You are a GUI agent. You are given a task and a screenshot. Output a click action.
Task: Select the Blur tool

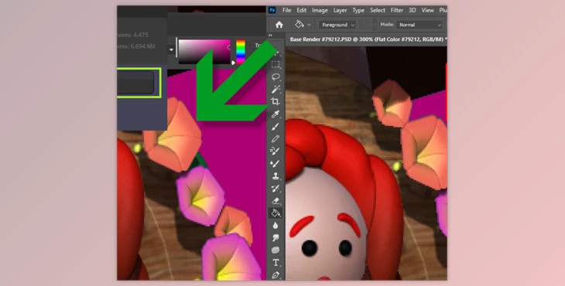tap(276, 226)
